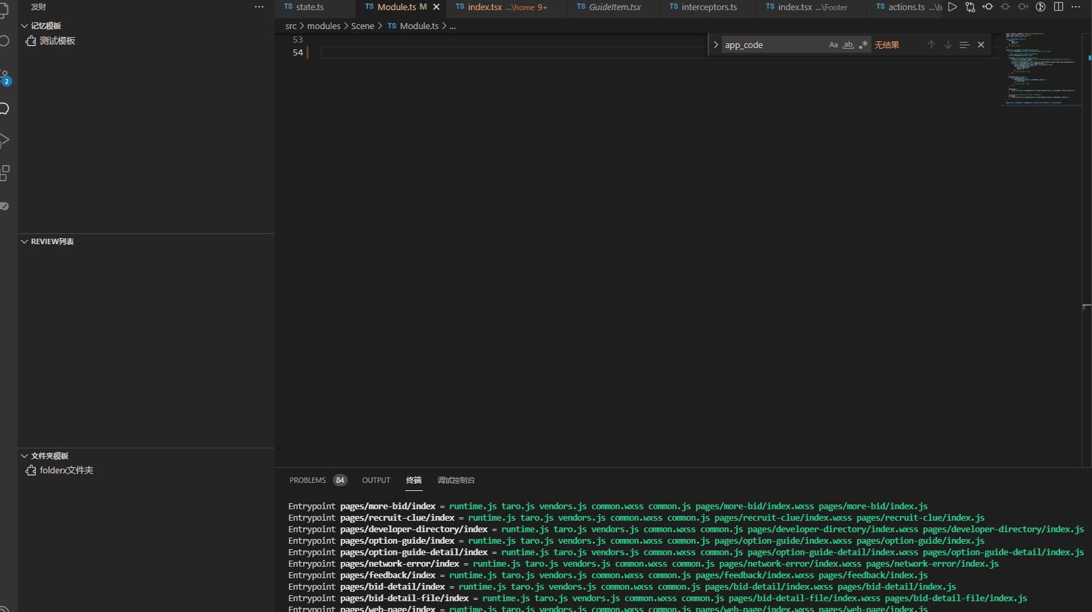Split the editor to the right

1058,7
